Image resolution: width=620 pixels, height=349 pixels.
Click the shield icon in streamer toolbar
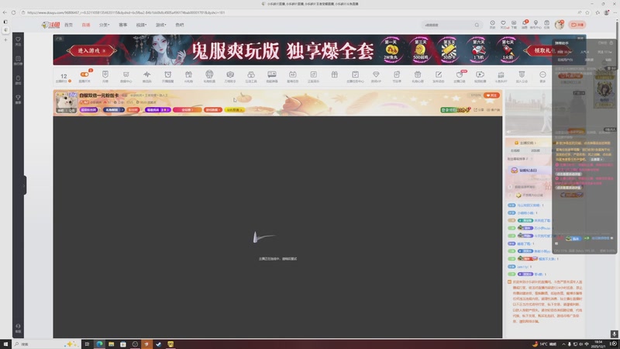tap(105, 74)
